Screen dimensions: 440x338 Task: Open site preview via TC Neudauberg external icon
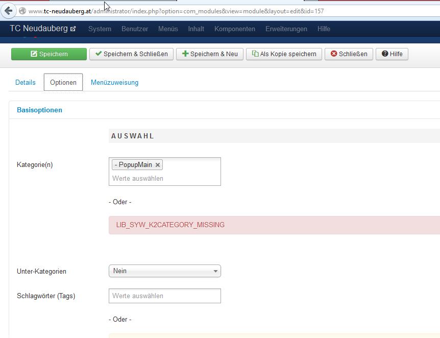pyautogui.click(x=73, y=29)
